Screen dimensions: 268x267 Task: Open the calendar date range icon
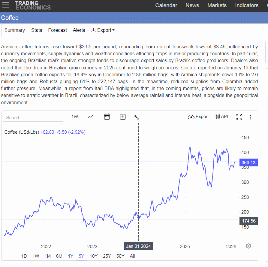pos(107,117)
